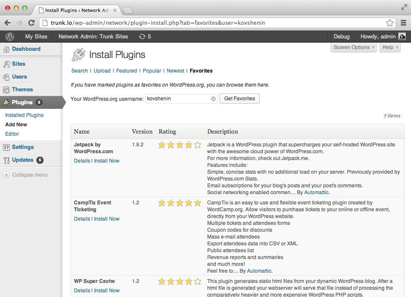This screenshot has height=297, width=411.
Task: Click the Name column header
Action: [x=82, y=131]
